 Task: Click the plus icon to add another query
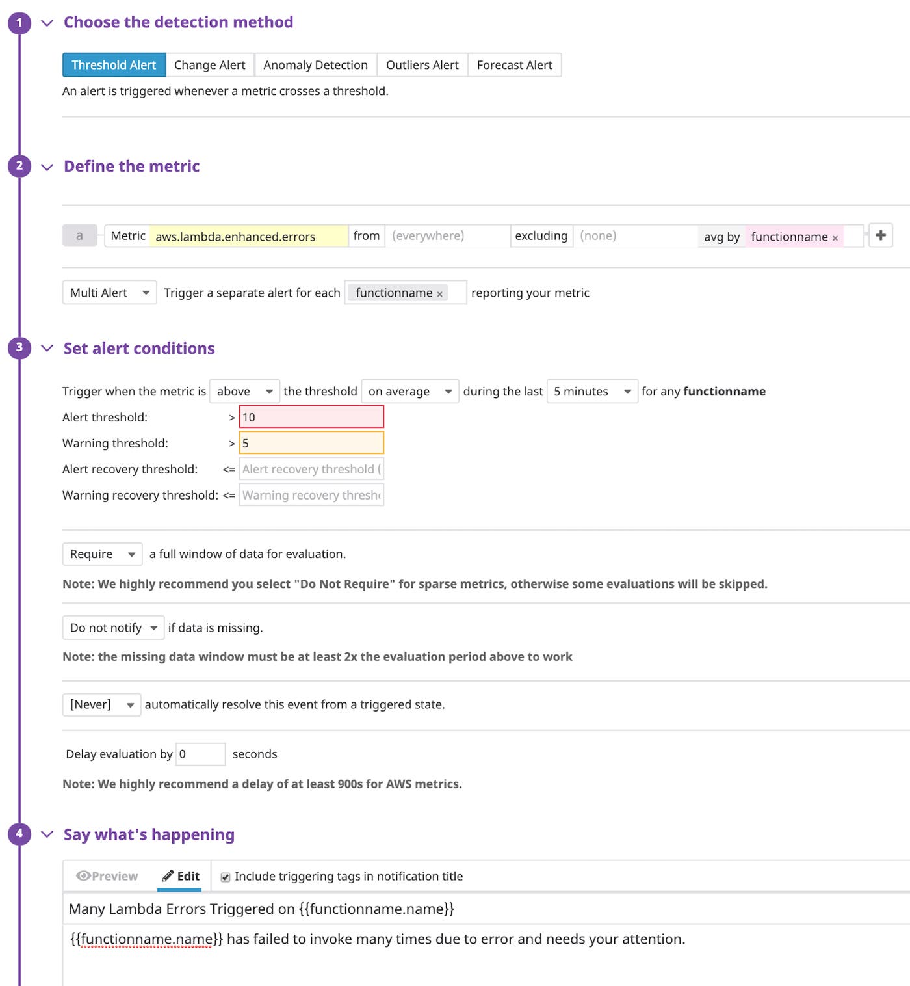[881, 235]
